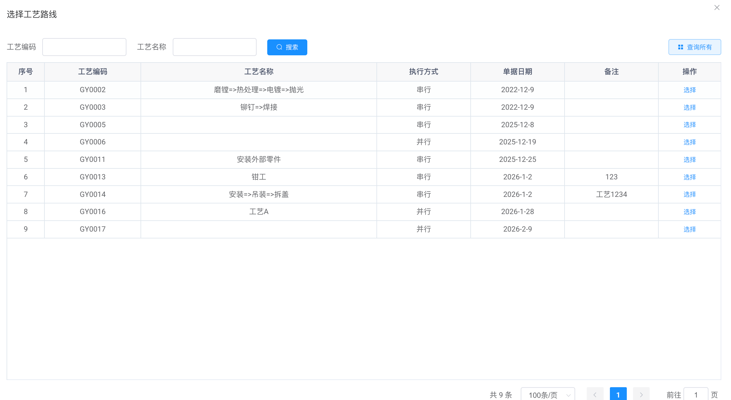Click the 工艺编码 column header
This screenshot has height=400, width=731.
click(x=93, y=72)
